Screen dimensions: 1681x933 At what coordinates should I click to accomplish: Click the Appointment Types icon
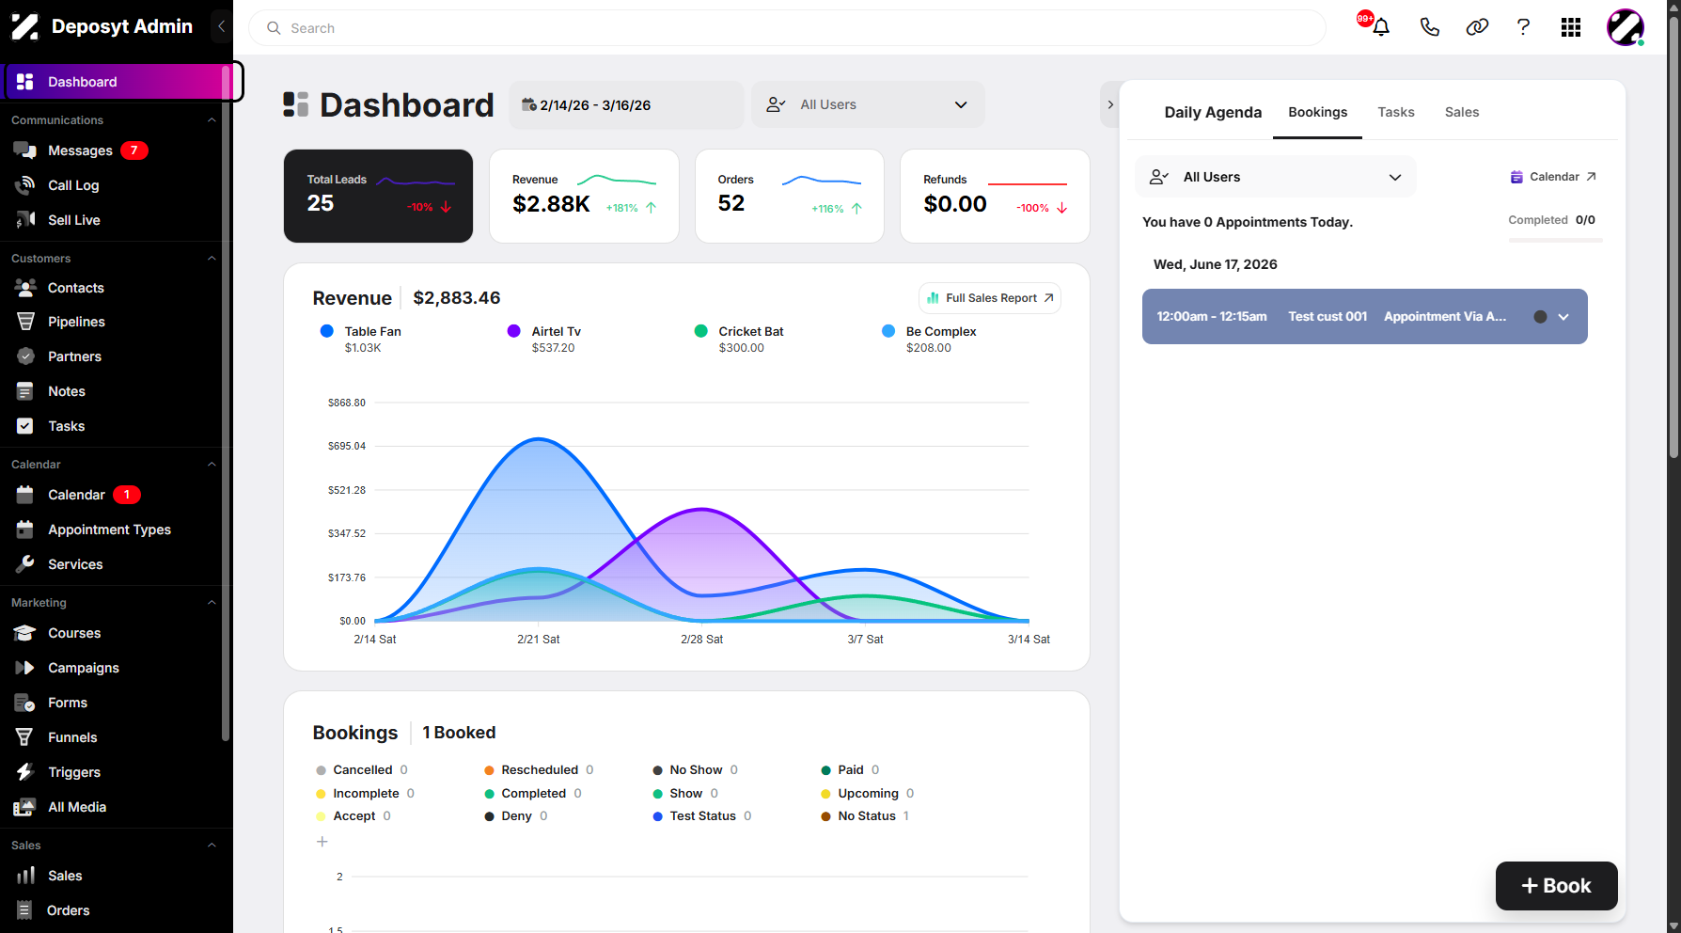point(25,530)
